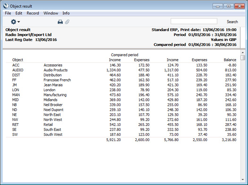This screenshot has height=185, width=248.
Task: Click the North East object name
Action: [52, 115]
